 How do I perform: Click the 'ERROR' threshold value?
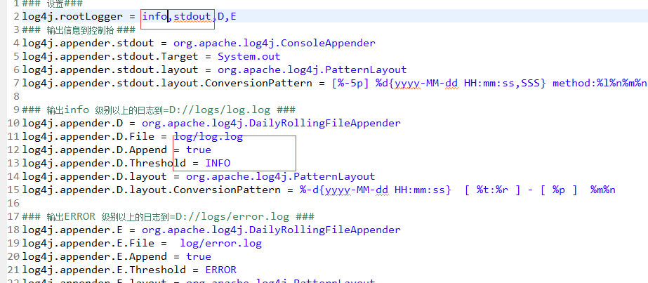(x=221, y=270)
